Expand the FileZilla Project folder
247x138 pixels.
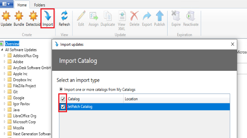[5, 86]
